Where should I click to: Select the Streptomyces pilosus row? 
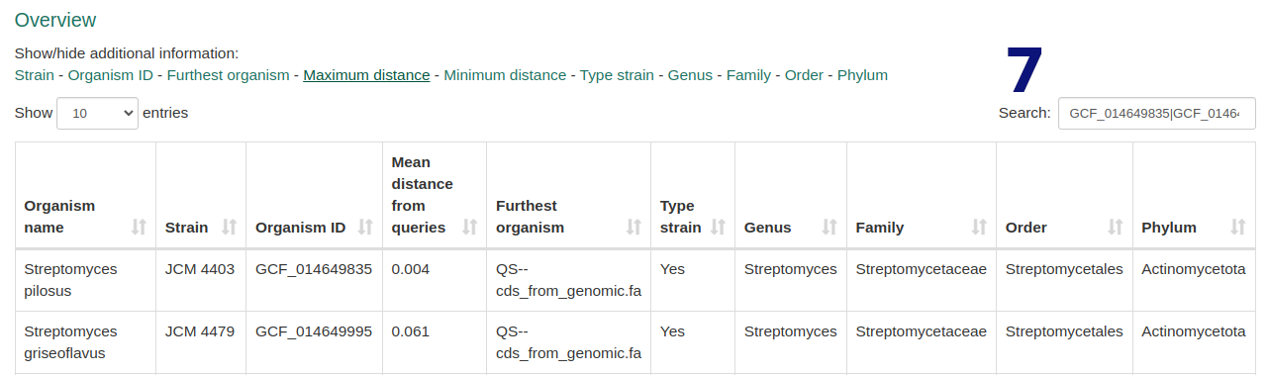634,280
